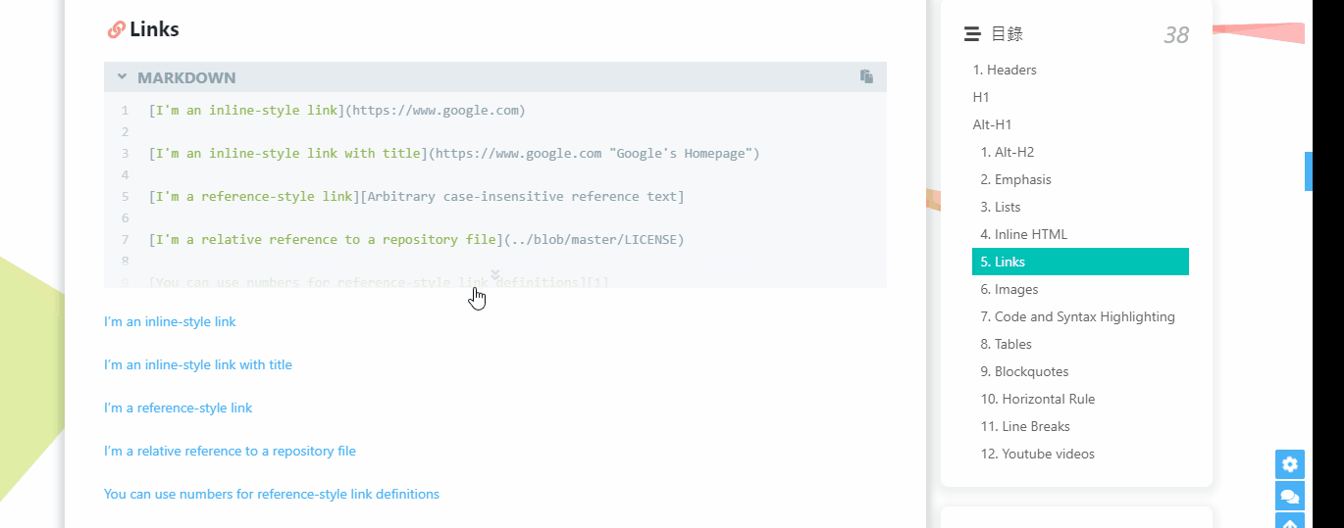Screen dimensions: 1344x528
Task: Jump to "1. Headers" in the table of contents
Action: [x=1005, y=70]
